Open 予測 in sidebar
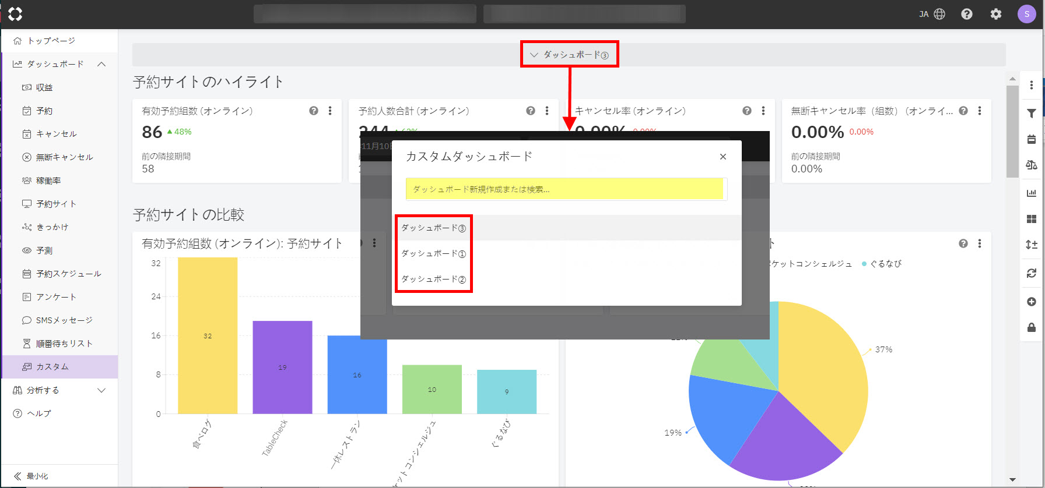Image resolution: width=1045 pixels, height=488 pixels. (x=59, y=250)
